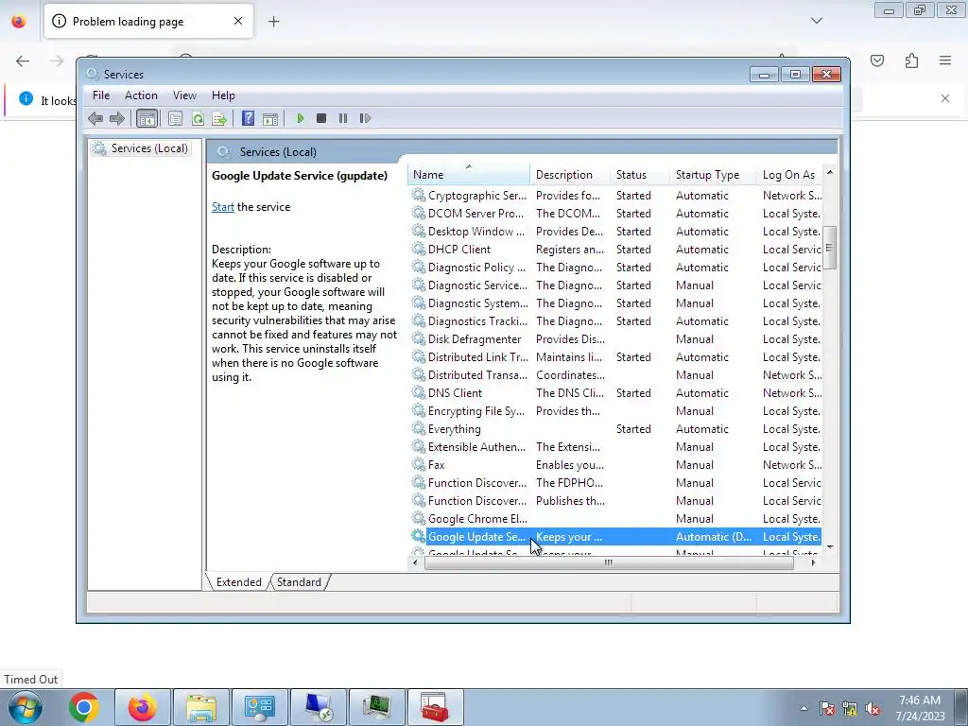This screenshot has height=726, width=968.
Task: Click the vertical scrollbar up arrow
Action: (830, 172)
